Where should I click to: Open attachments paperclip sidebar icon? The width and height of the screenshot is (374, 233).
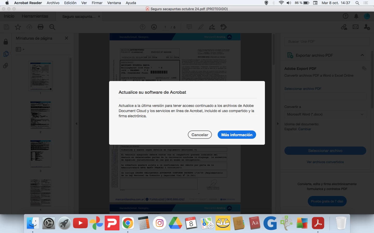(6, 66)
